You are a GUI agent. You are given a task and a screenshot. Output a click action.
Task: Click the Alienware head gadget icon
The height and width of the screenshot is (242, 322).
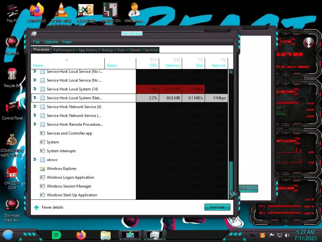[x=309, y=43]
